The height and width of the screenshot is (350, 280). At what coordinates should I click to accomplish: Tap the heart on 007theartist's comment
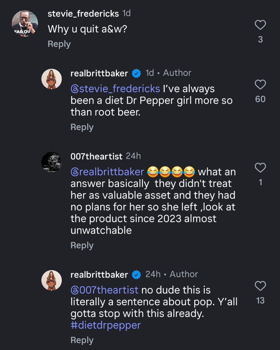[260, 167]
